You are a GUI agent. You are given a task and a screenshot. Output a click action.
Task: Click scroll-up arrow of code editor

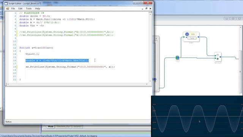[150, 14]
